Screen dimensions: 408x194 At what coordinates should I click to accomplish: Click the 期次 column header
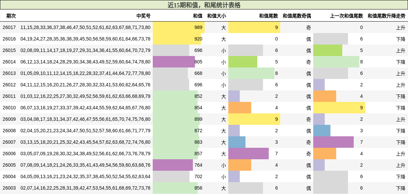[11, 16]
